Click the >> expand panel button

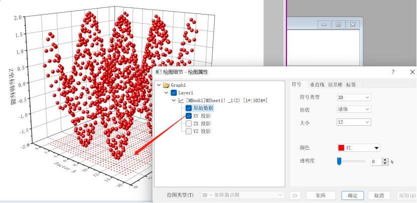coord(295,195)
